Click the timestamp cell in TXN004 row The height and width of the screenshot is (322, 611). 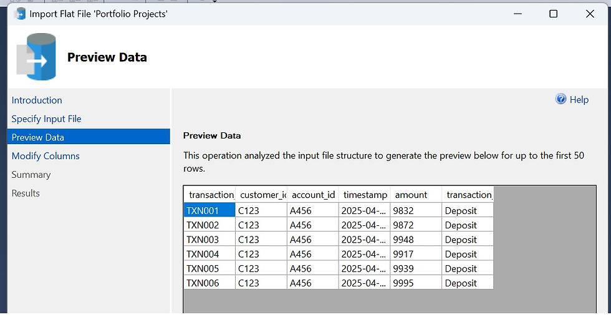(365, 254)
